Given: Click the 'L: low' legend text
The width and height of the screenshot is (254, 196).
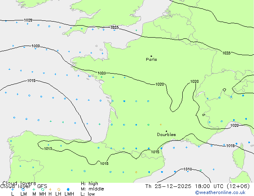Looking at the screenshot, I should tap(88, 194).
